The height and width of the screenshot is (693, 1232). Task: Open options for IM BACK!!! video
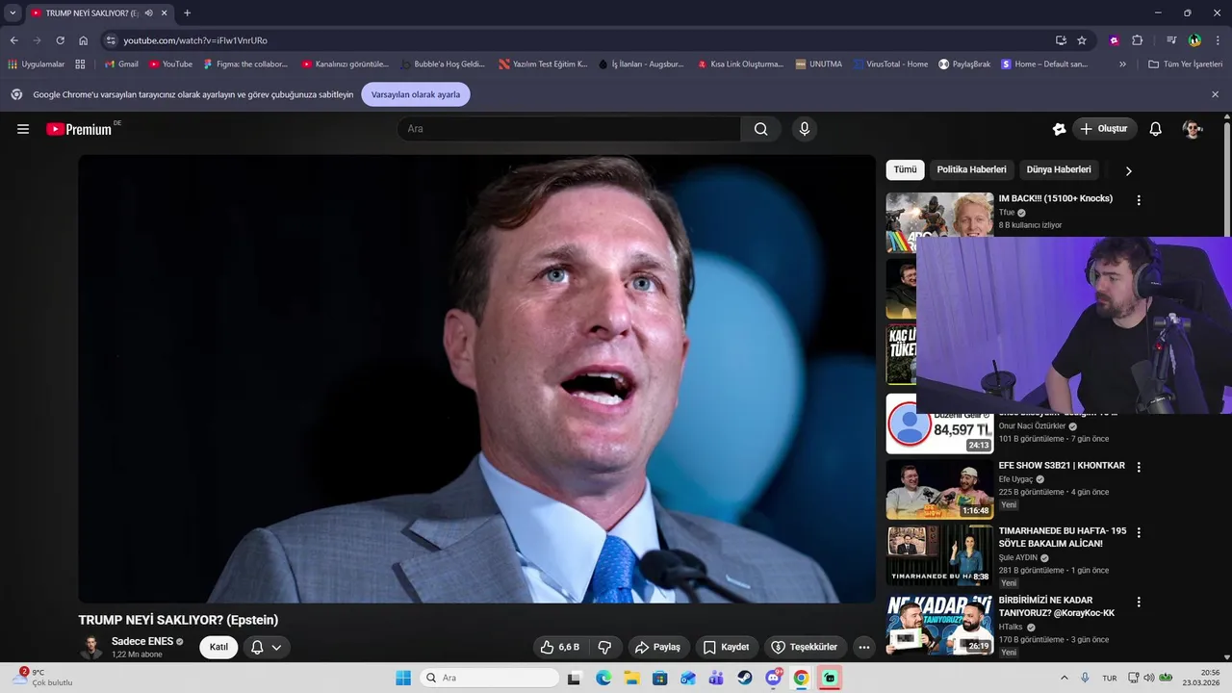tap(1139, 200)
